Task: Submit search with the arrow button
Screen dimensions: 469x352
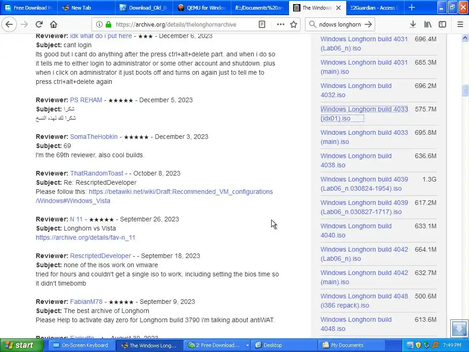Action: coord(368,25)
